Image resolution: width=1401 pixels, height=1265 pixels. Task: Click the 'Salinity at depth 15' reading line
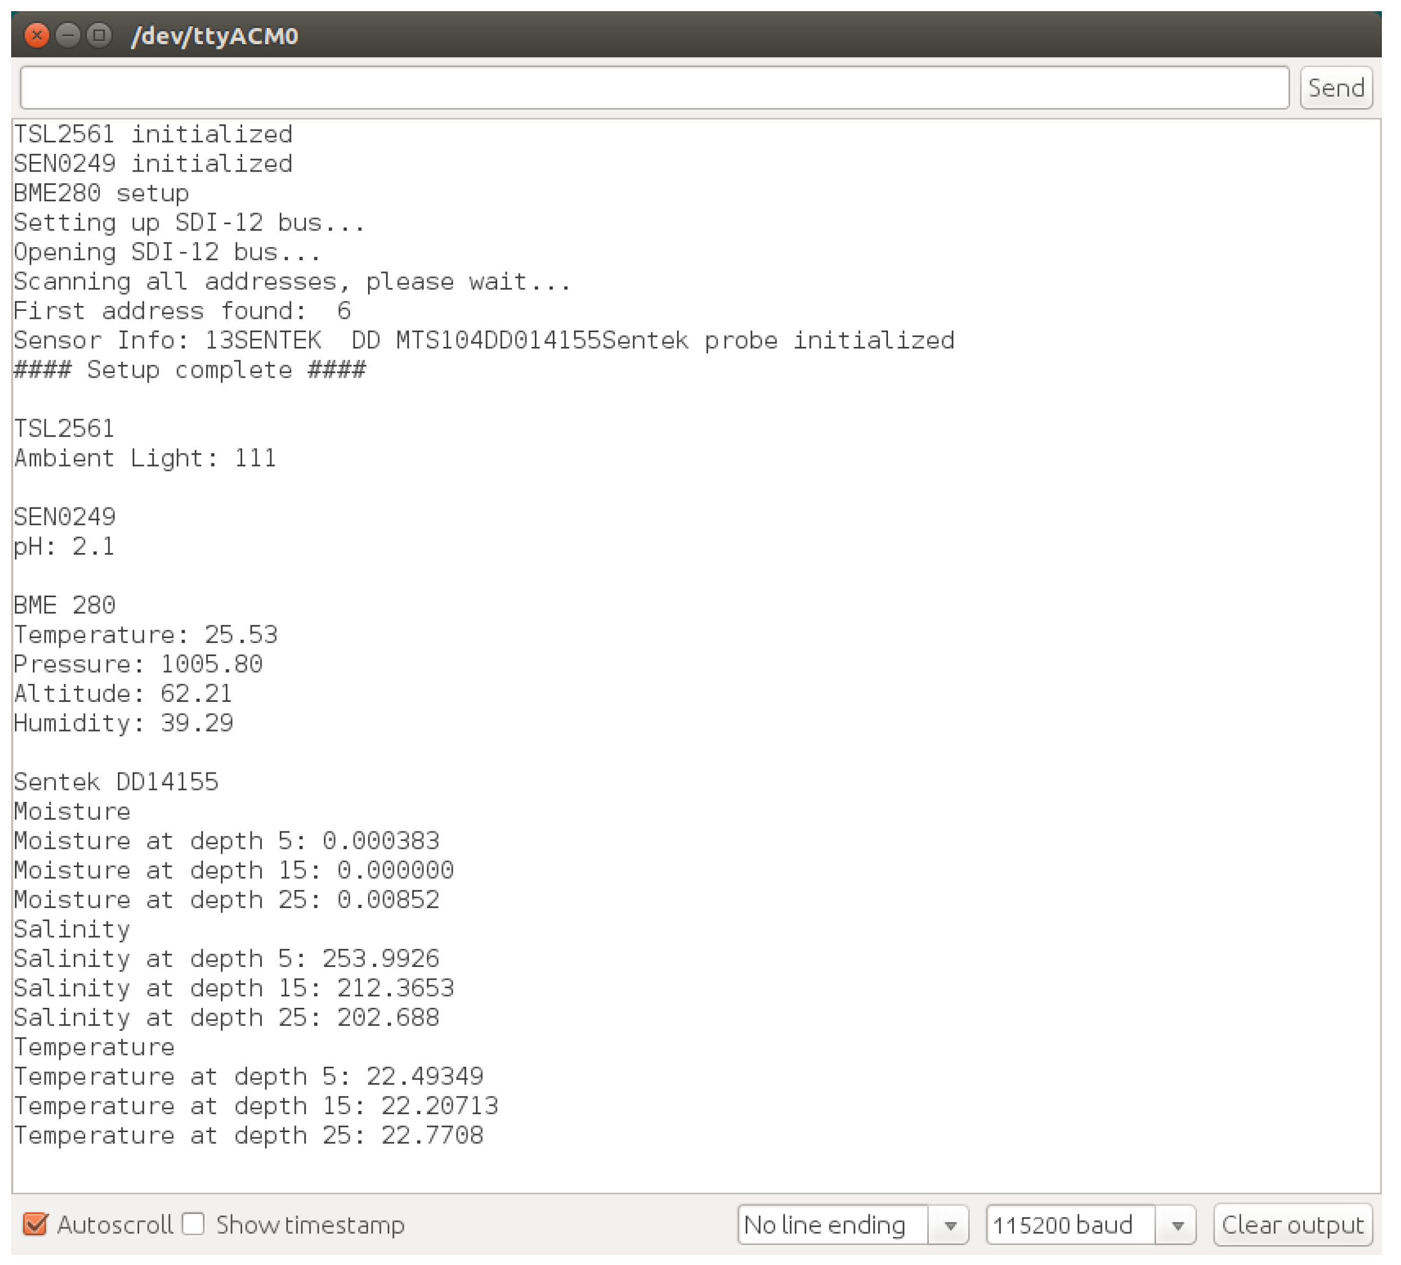click(x=234, y=988)
